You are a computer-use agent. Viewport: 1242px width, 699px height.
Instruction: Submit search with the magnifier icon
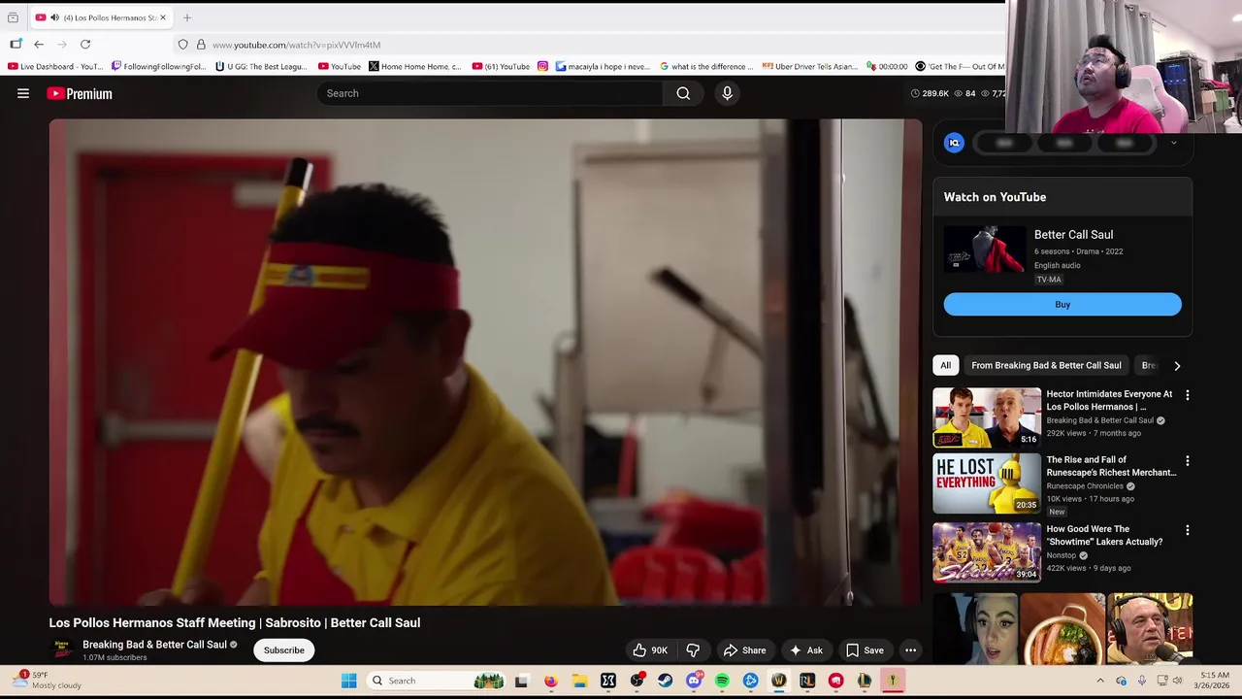click(x=683, y=93)
